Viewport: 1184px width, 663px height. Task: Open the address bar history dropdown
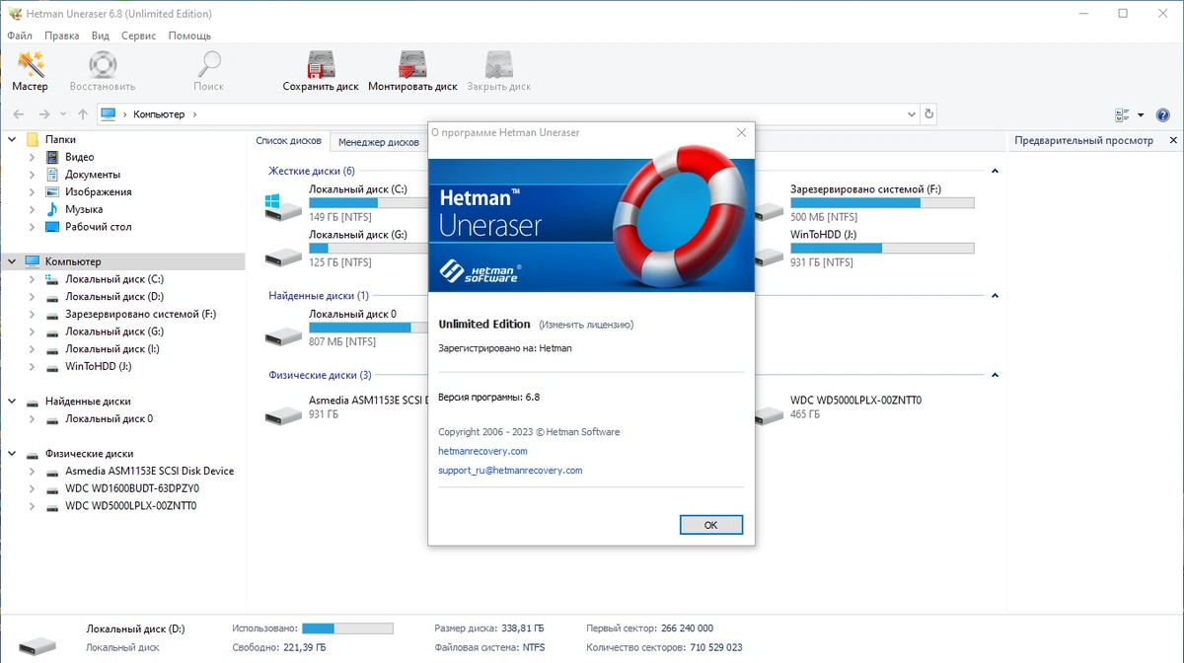(x=911, y=114)
